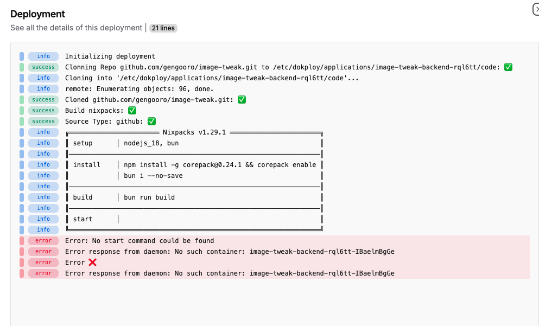Click the blue status bar beside Initializing deployment
Viewport: 539px width, 326px height.
(x=22, y=56)
